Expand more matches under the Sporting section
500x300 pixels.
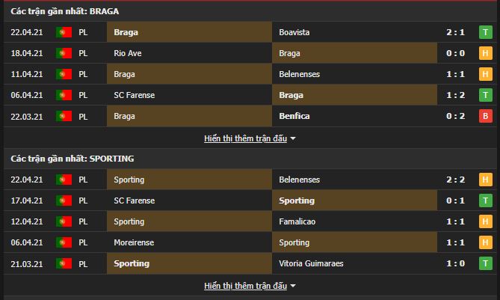(244, 286)
